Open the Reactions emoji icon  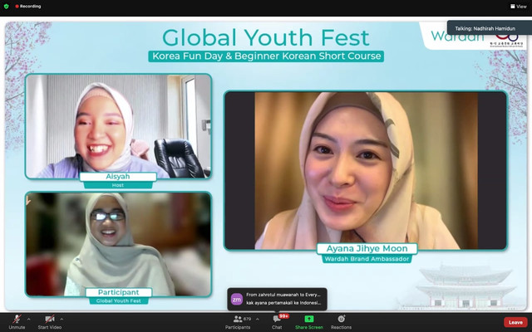(x=342, y=319)
